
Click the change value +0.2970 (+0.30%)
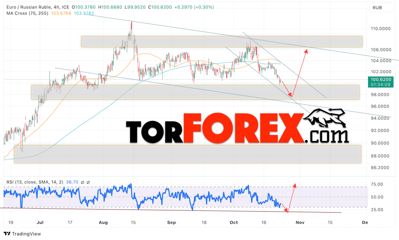(194, 7)
